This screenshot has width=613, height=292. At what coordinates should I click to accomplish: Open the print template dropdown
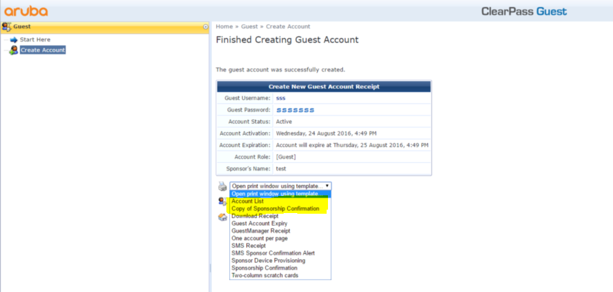click(281, 186)
